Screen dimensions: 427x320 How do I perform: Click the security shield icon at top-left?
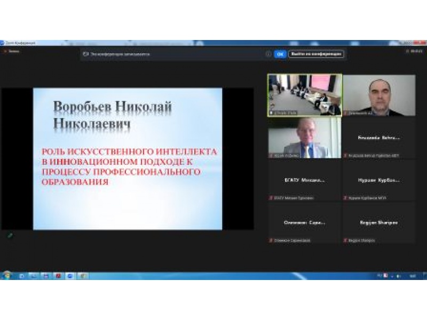tap(4, 51)
